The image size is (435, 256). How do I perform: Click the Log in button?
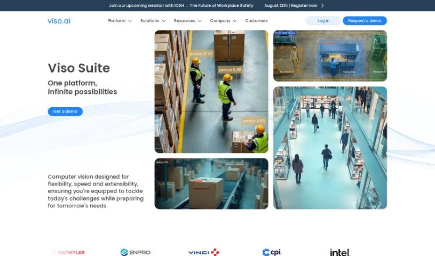pyautogui.click(x=323, y=21)
